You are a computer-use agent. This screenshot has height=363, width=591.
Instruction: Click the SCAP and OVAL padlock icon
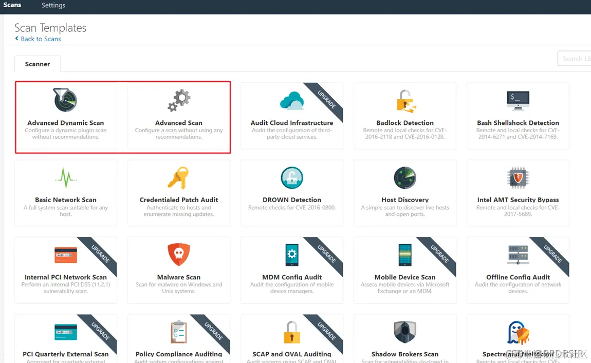(x=292, y=332)
